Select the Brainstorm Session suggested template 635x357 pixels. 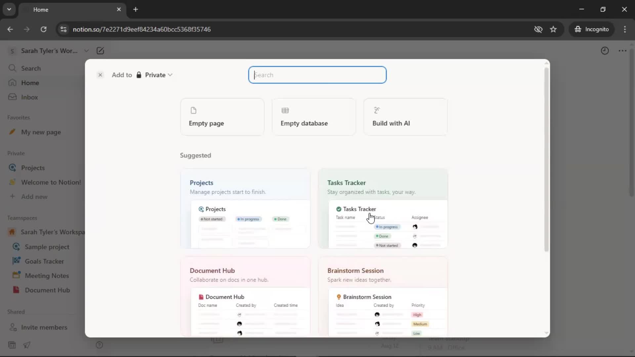pos(383,297)
